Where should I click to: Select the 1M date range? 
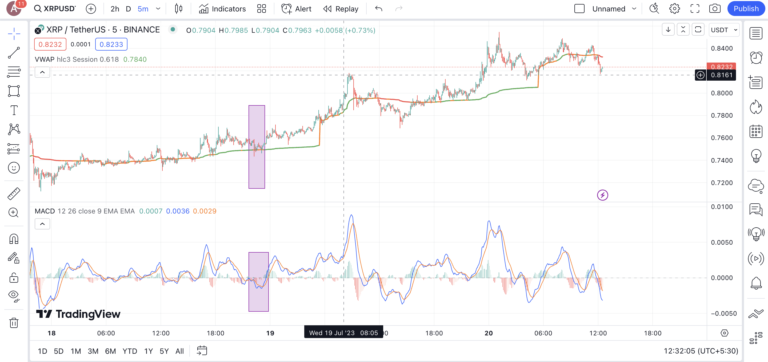[76, 351]
